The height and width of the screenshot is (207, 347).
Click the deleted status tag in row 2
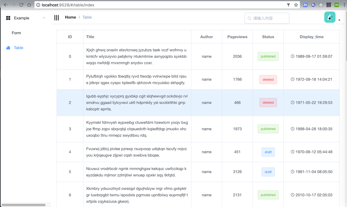(x=268, y=103)
